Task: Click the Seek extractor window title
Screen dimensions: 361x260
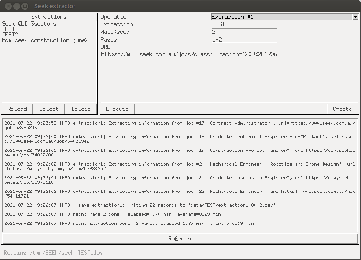Action: pos(55,6)
